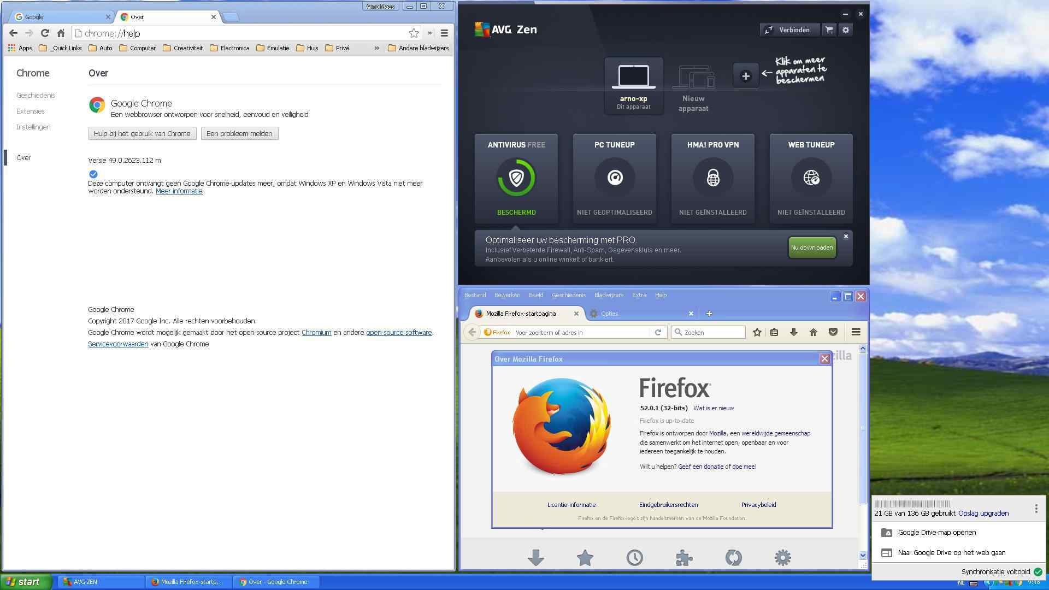The height and width of the screenshot is (590, 1049).
Task: Open Instellingen in Chrome sidebar
Action: tap(33, 127)
